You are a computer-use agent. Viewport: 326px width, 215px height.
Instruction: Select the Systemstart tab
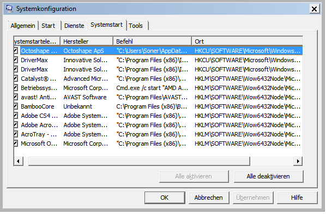point(107,25)
